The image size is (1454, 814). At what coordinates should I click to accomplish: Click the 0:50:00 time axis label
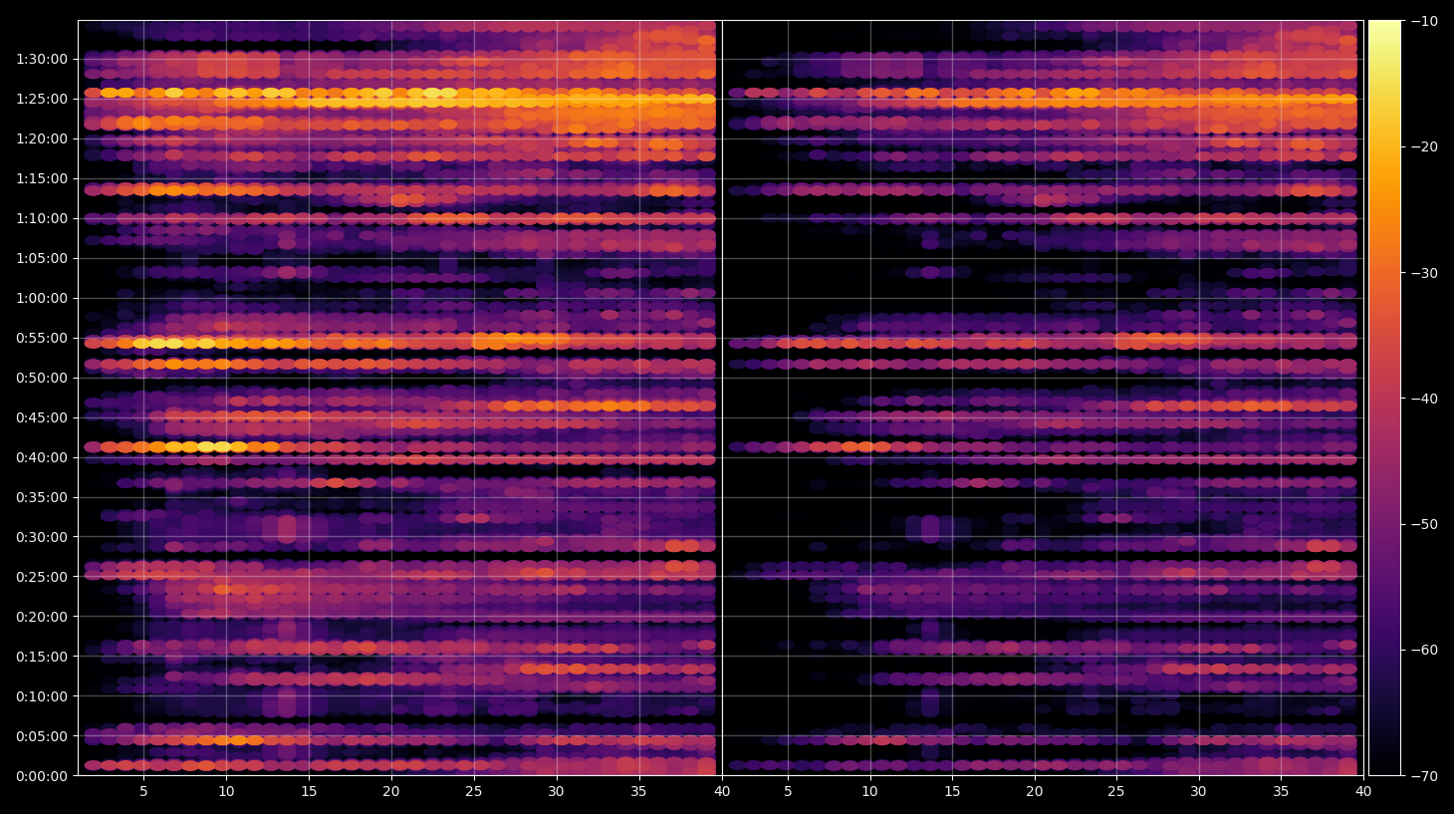pyautogui.click(x=42, y=378)
